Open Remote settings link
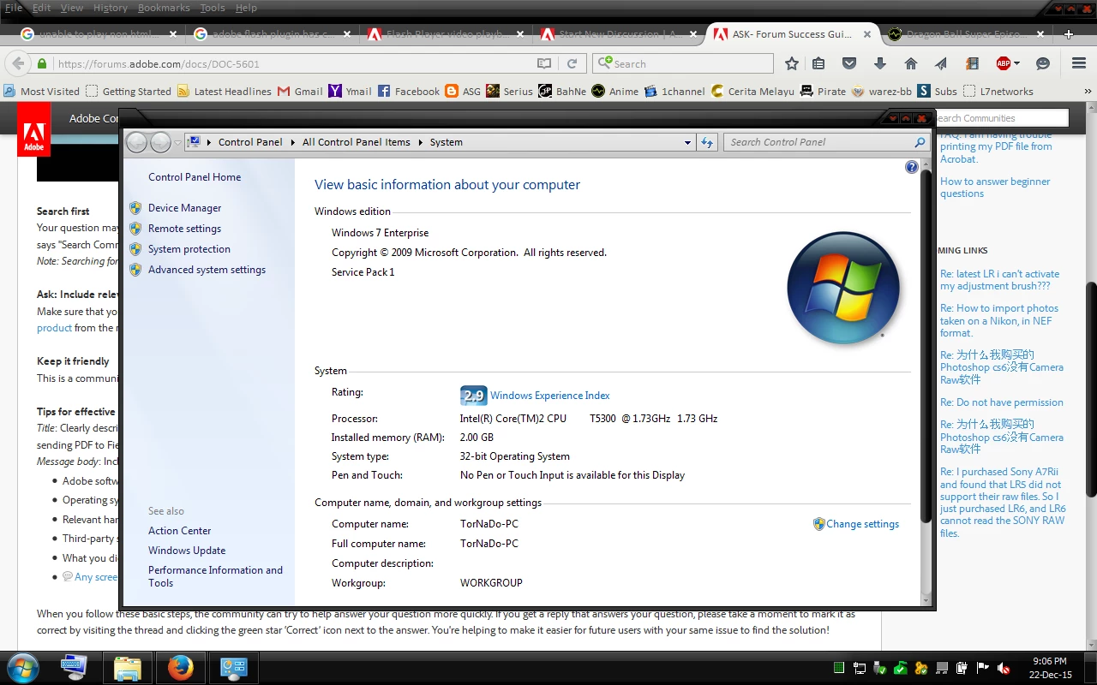Image resolution: width=1097 pixels, height=685 pixels. pyautogui.click(x=184, y=229)
